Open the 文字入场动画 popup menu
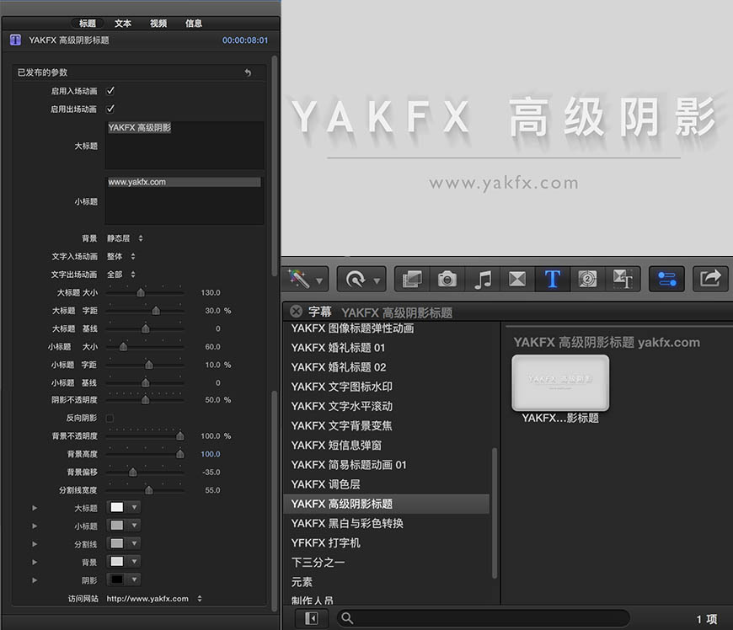733x630 pixels. 121,256
